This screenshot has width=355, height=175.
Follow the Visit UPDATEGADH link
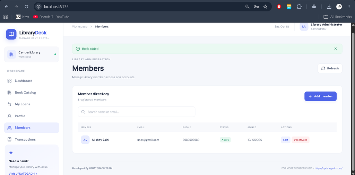pyautogui.click(x=23, y=173)
